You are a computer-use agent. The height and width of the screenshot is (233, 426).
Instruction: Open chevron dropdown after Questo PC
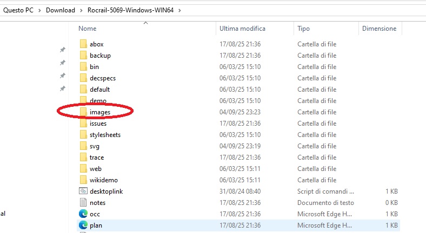[39, 10]
